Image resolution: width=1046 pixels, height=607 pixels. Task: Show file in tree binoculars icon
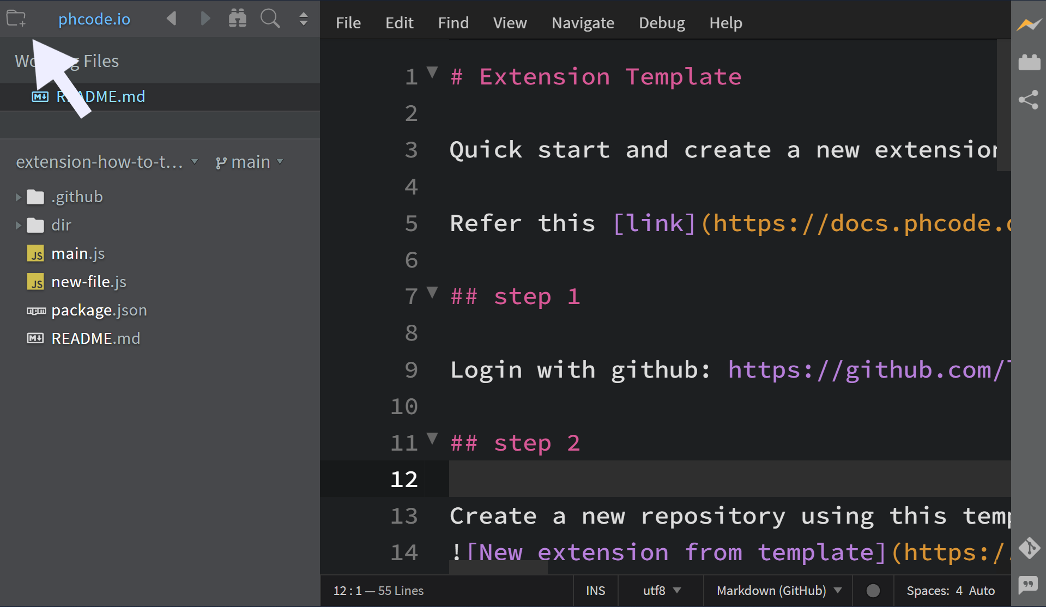coord(238,19)
